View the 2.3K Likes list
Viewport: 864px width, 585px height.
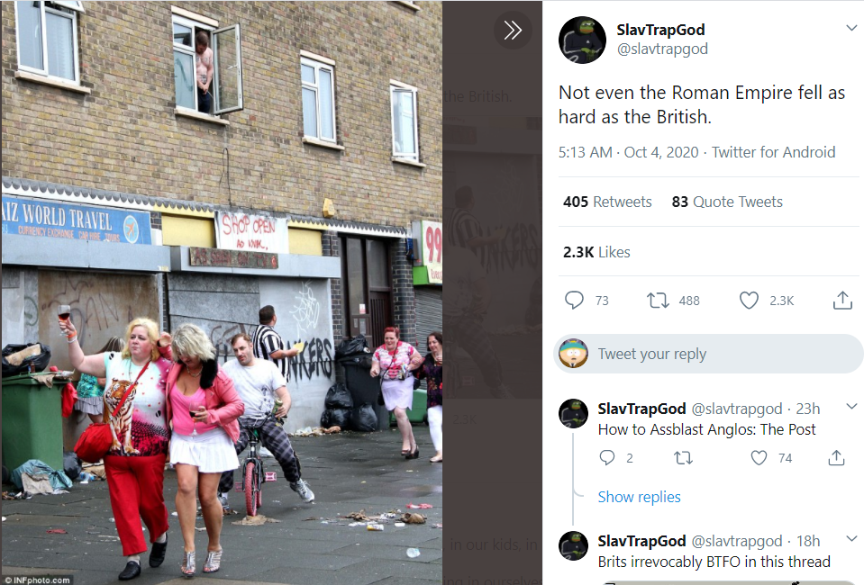596,252
